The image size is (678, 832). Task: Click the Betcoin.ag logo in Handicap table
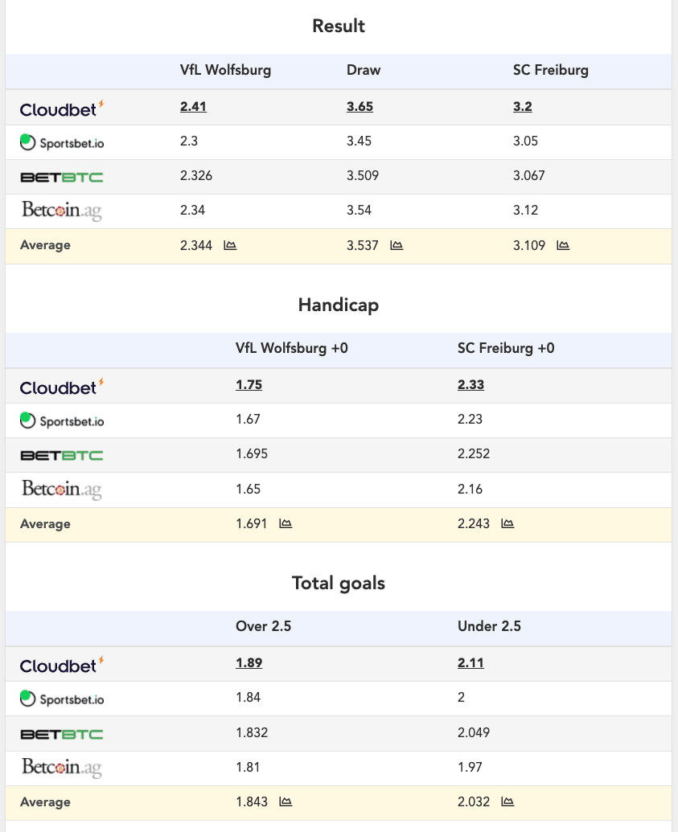62,489
